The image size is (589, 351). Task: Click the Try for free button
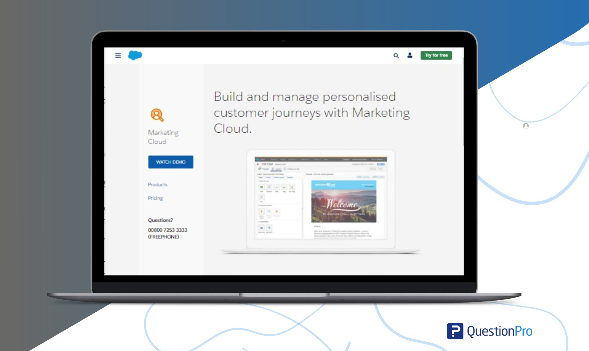pos(436,55)
